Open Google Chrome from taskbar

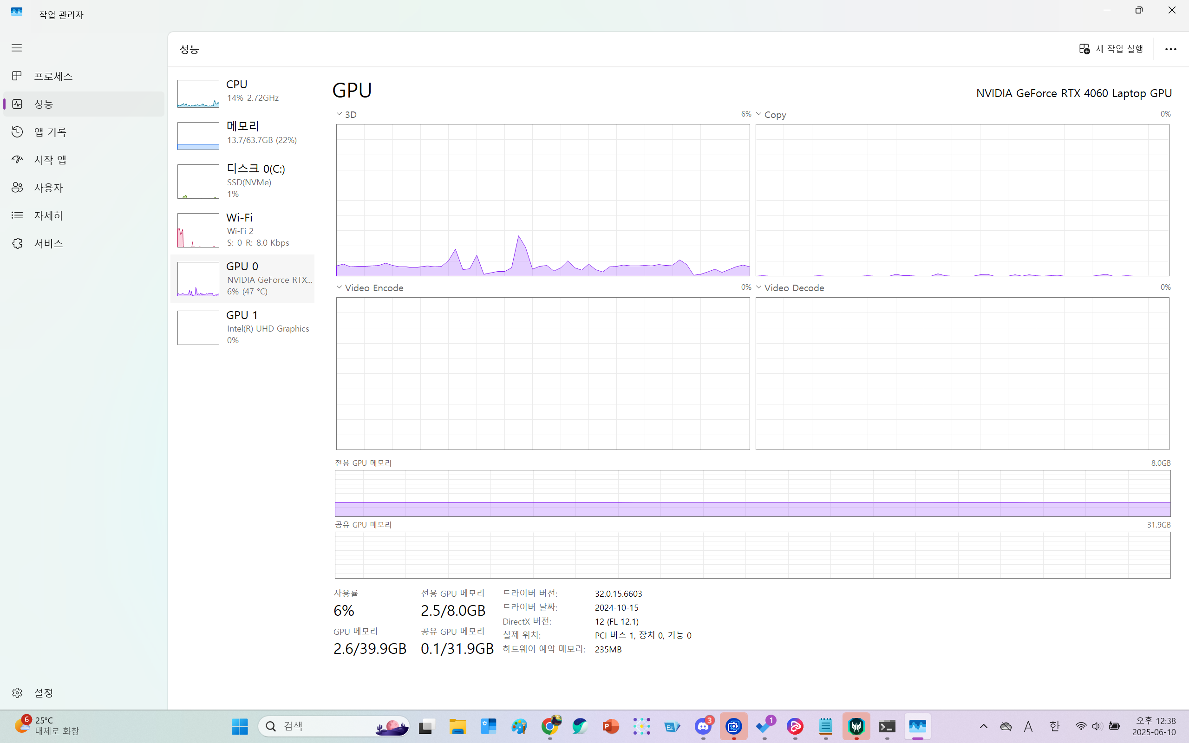coord(550,726)
